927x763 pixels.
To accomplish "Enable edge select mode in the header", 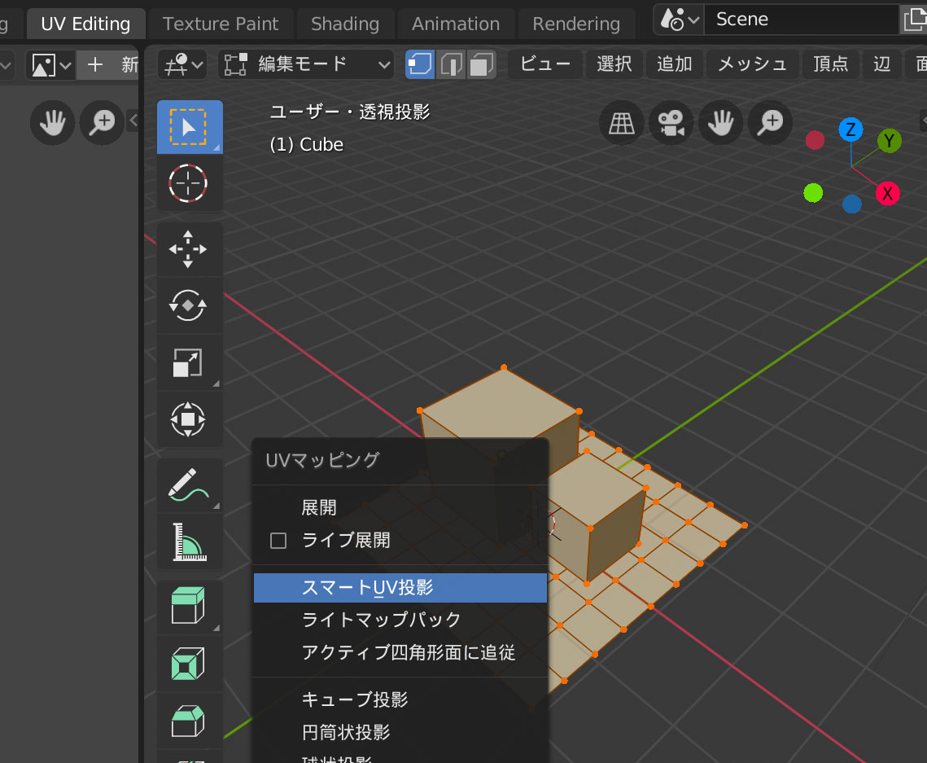I will (450, 64).
